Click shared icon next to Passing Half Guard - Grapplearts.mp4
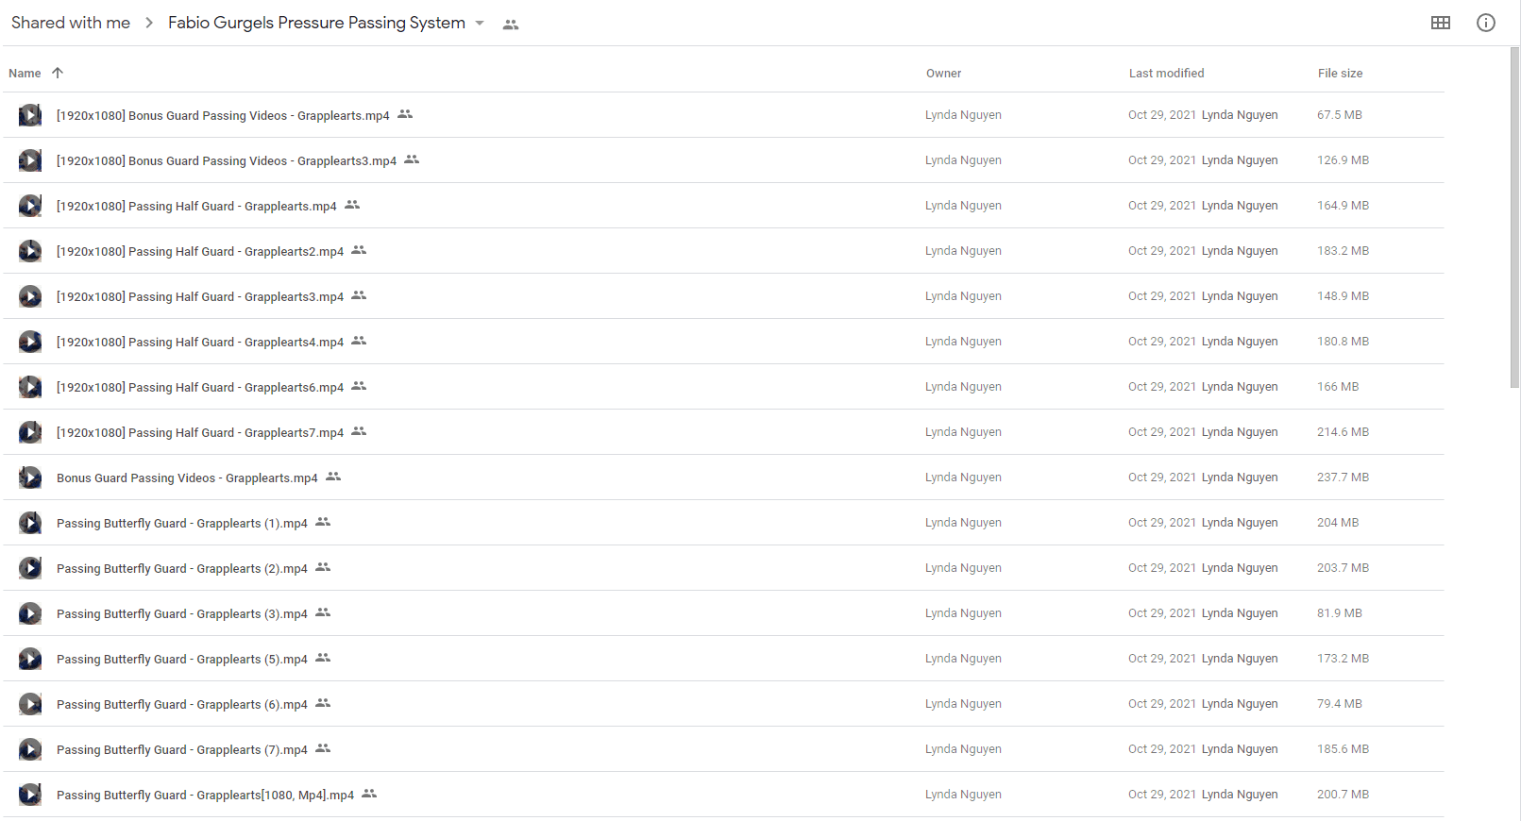The height and width of the screenshot is (821, 1521). point(352,205)
